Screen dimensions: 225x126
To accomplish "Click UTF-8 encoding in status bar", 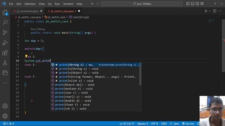I will pyautogui.click(x=154, y=124).
